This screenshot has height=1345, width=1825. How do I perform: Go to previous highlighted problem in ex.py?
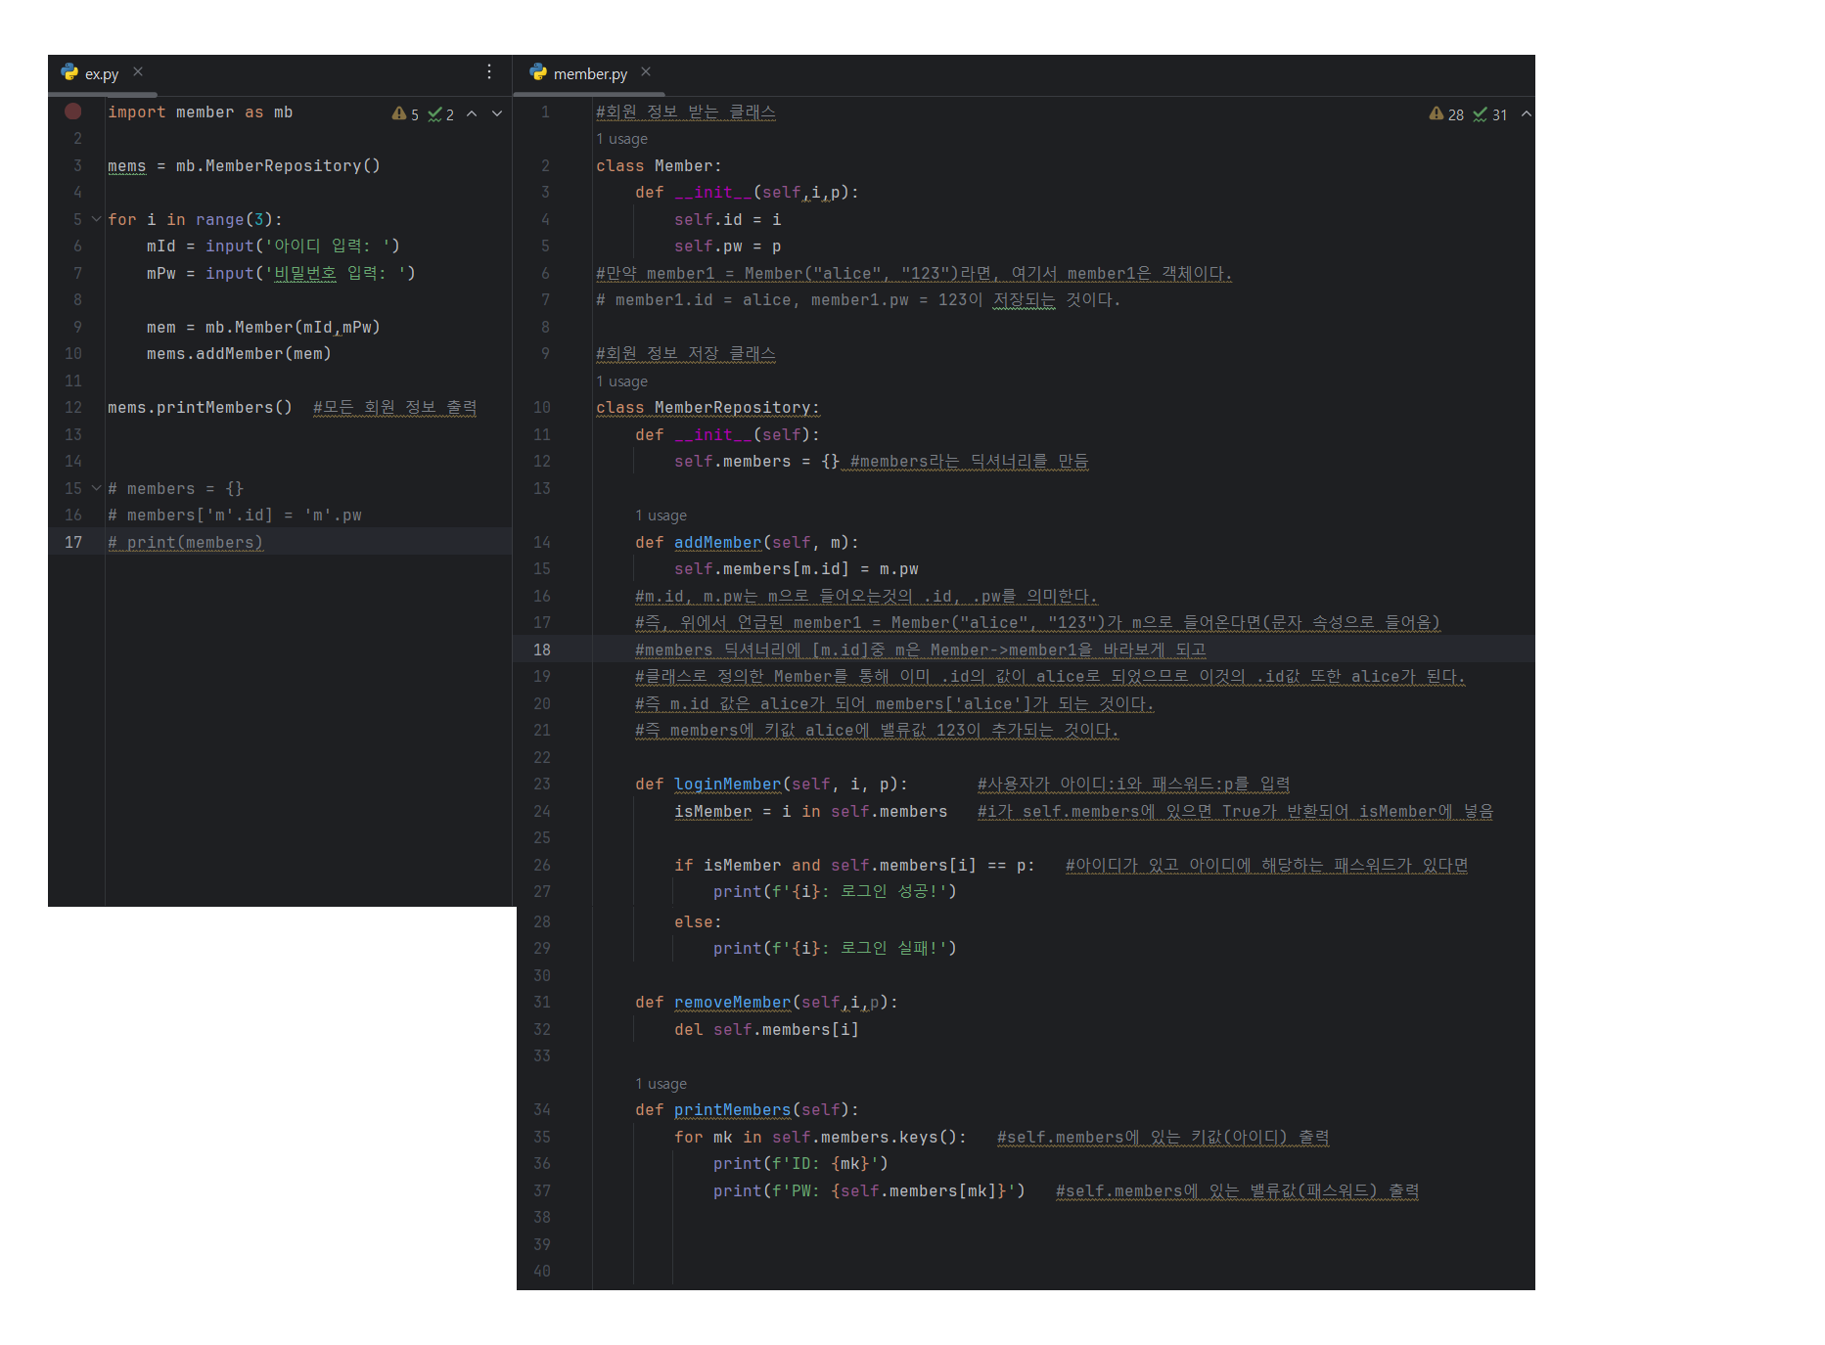click(472, 113)
